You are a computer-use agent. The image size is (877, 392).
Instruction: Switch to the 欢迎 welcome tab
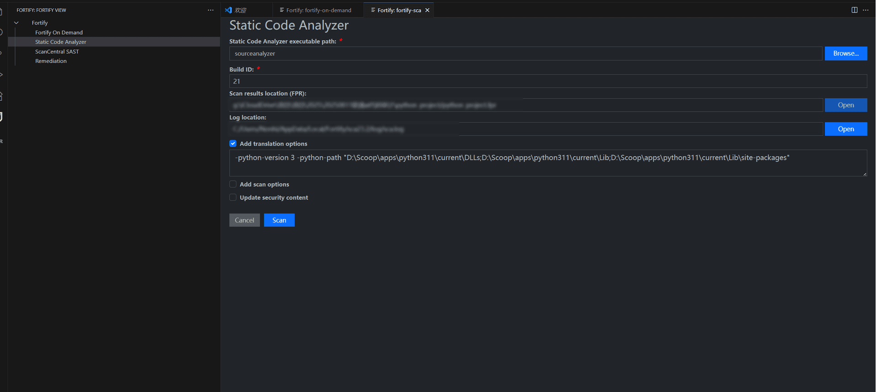240,10
